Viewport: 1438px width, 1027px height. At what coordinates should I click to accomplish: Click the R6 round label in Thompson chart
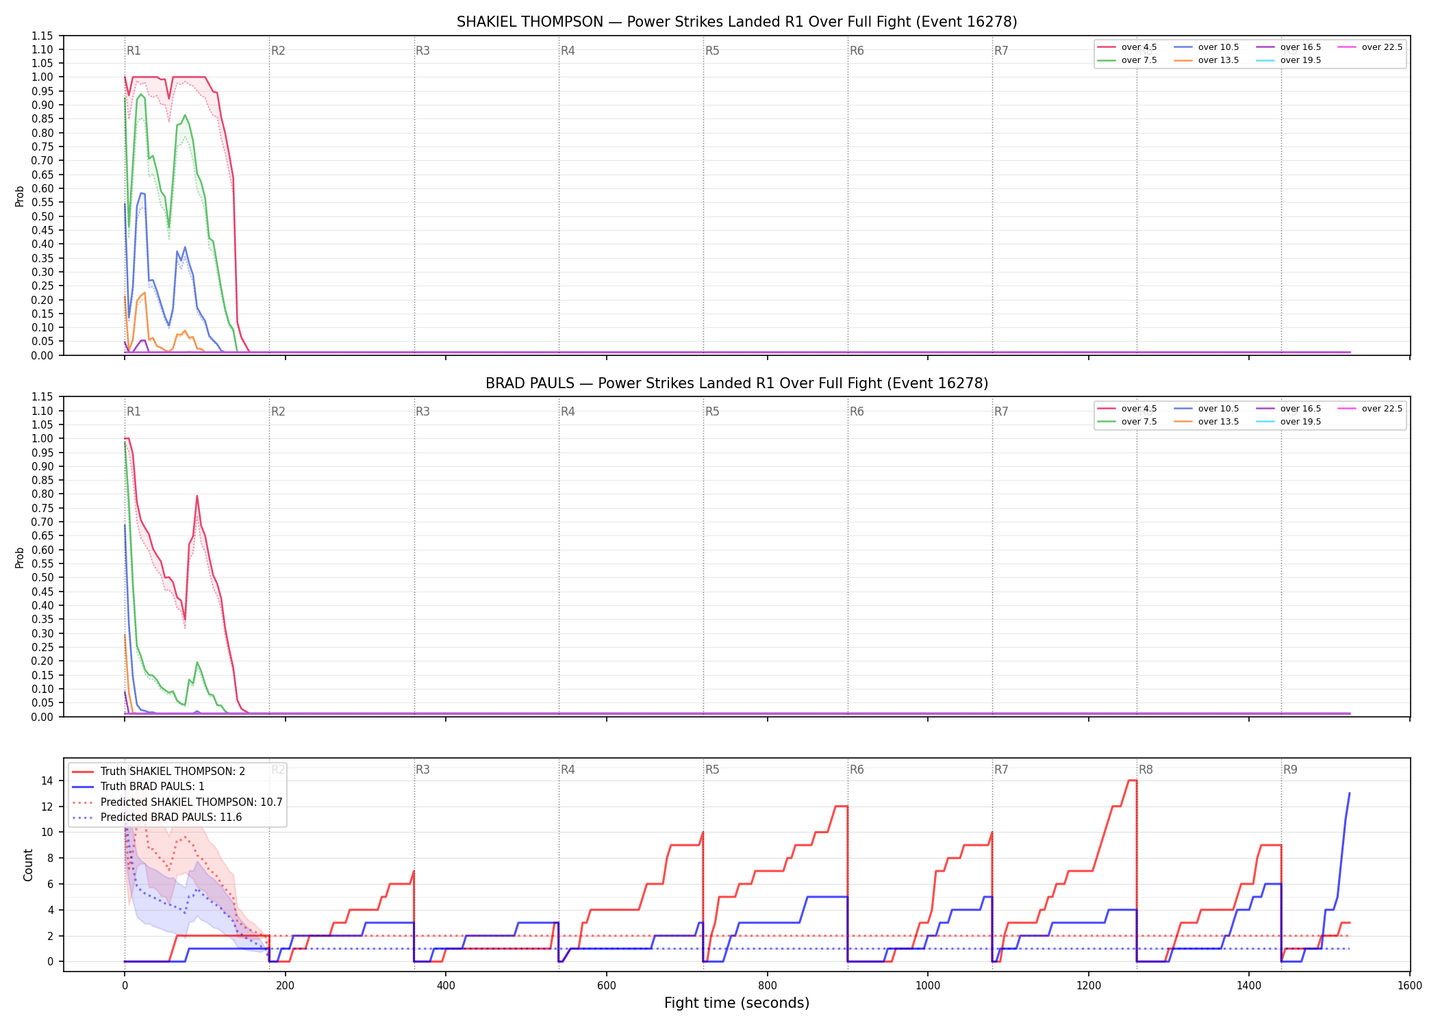click(857, 51)
